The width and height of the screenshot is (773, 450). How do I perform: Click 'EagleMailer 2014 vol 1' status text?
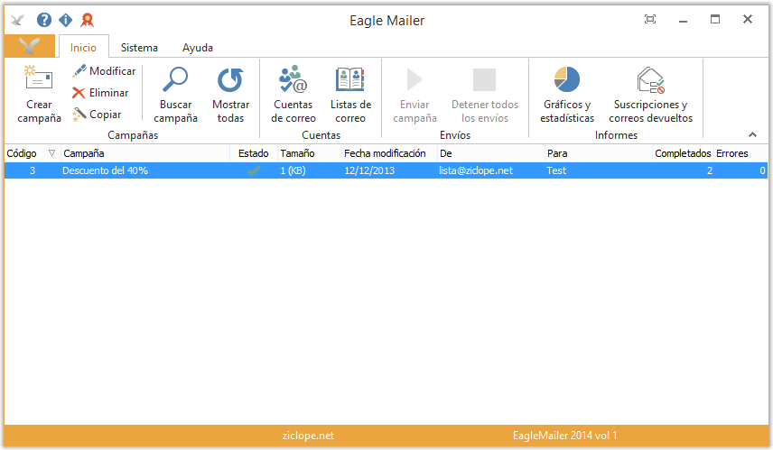pos(565,436)
